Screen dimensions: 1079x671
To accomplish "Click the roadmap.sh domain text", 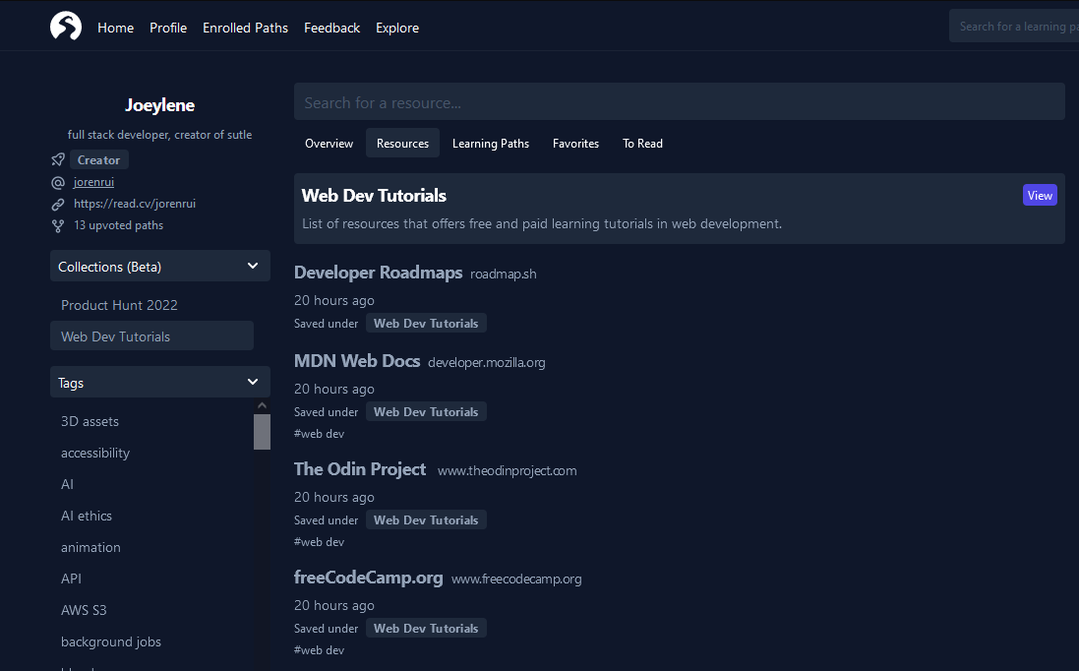I will 503,274.
